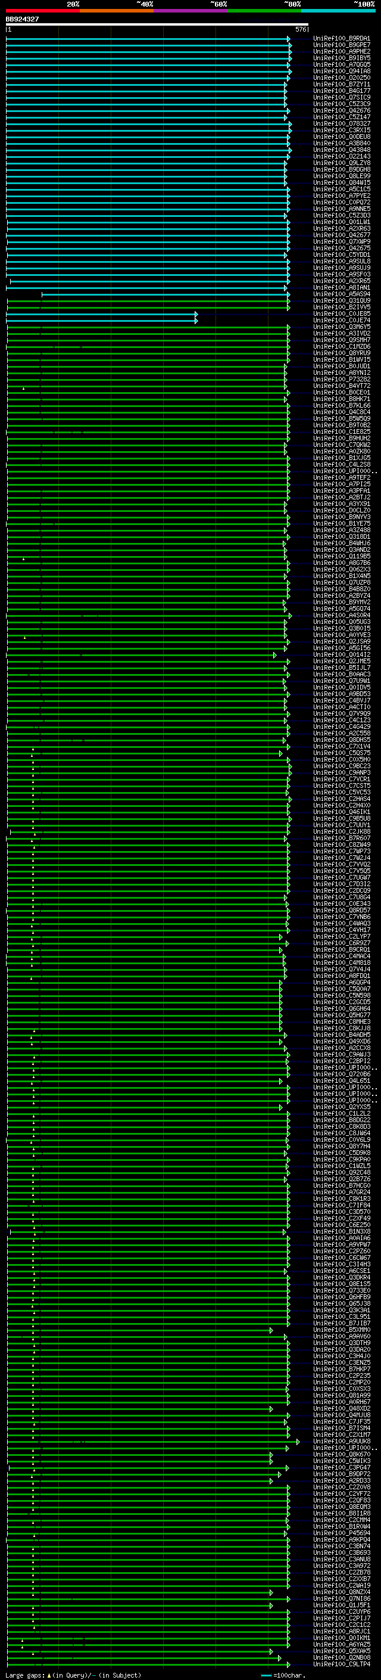Select the label UniRef100_A4S0R4
Viewport: 381px width, 1680px height.
coord(342,616)
